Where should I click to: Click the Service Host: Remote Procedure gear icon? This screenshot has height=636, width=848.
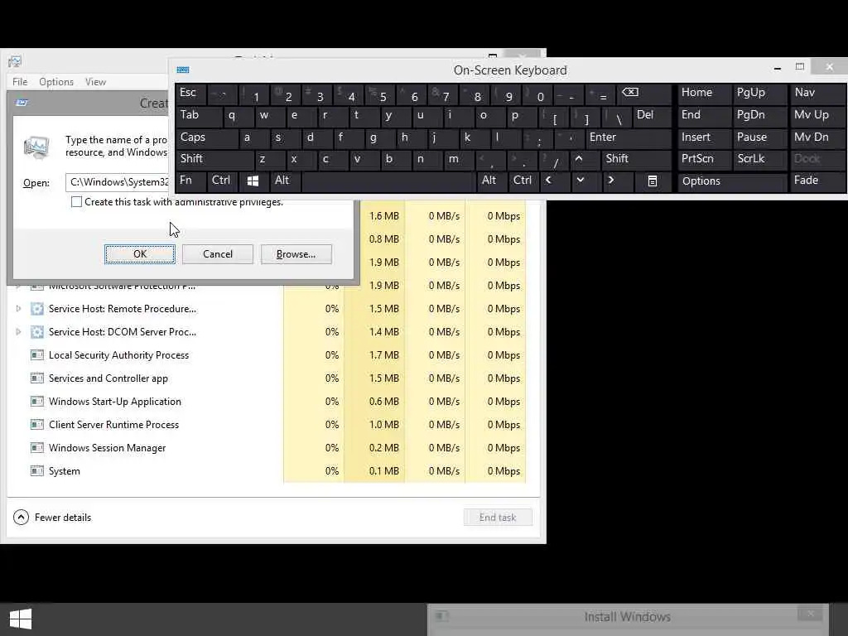point(36,308)
